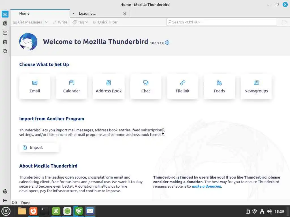The height and width of the screenshot is (217, 290).
Task: Set up Filelink
Action: point(183,87)
